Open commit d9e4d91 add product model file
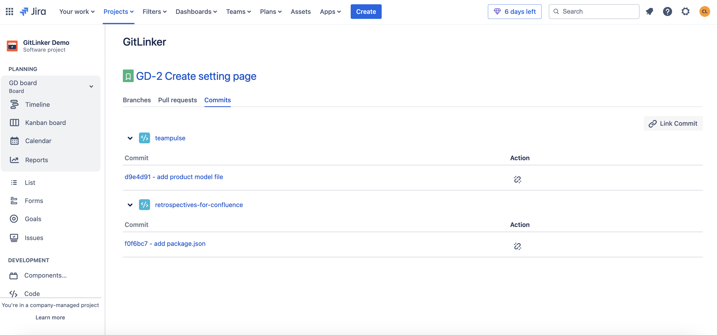This screenshot has height=335, width=717. click(x=174, y=177)
